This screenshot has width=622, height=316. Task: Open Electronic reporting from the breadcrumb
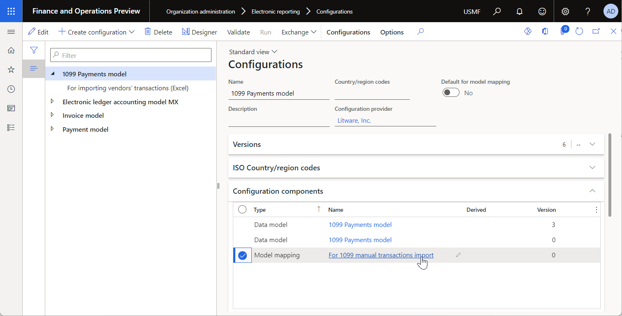275,11
